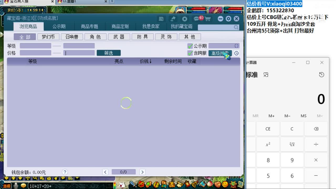The height and width of the screenshot is (189, 336).
Task: Disable the 含跨服 checkbox
Action: [x=190, y=53]
